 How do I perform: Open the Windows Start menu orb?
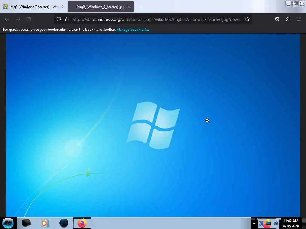point(8,223)
